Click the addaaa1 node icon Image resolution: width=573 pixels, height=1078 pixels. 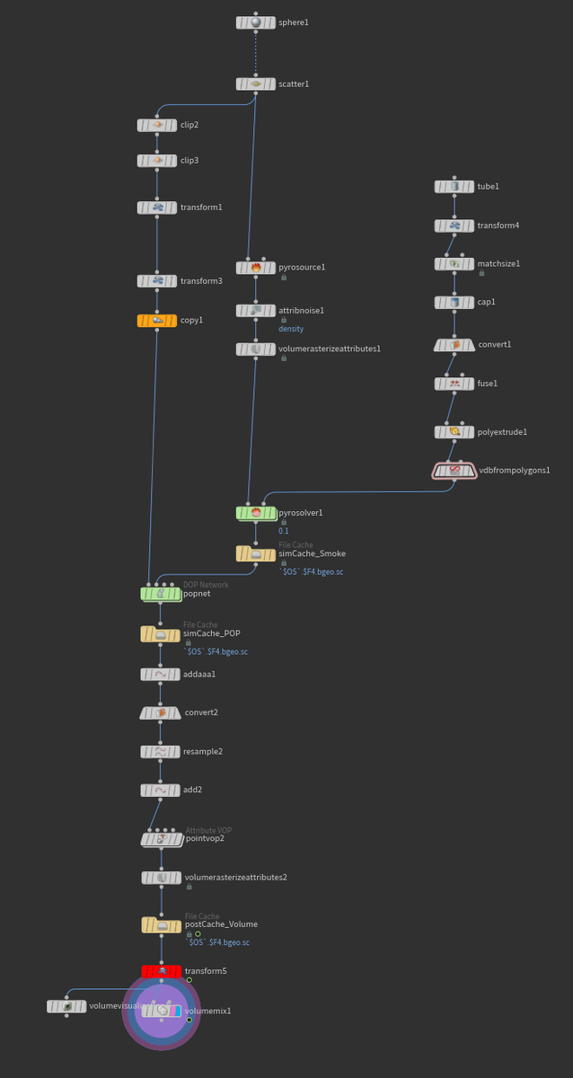161,674
